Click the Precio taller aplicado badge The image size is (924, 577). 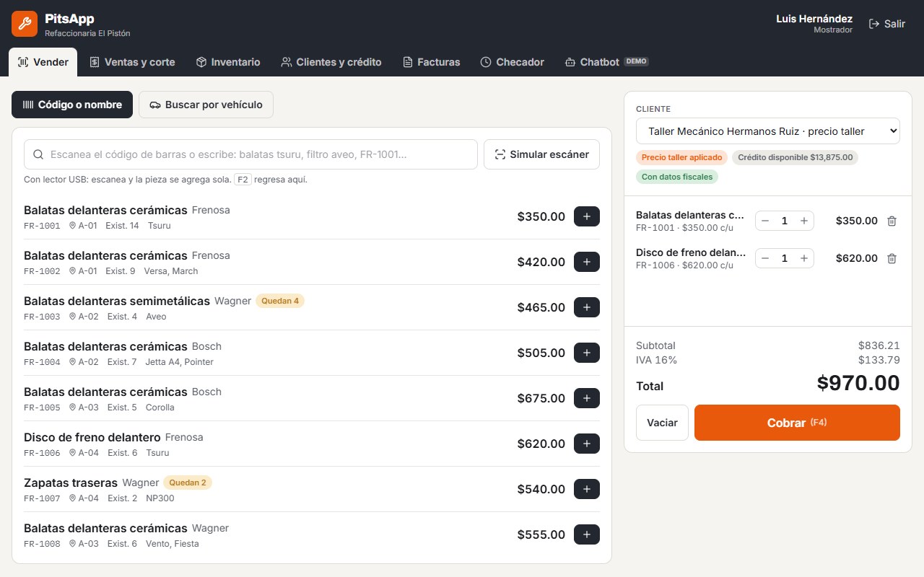(x=681, y=157)
